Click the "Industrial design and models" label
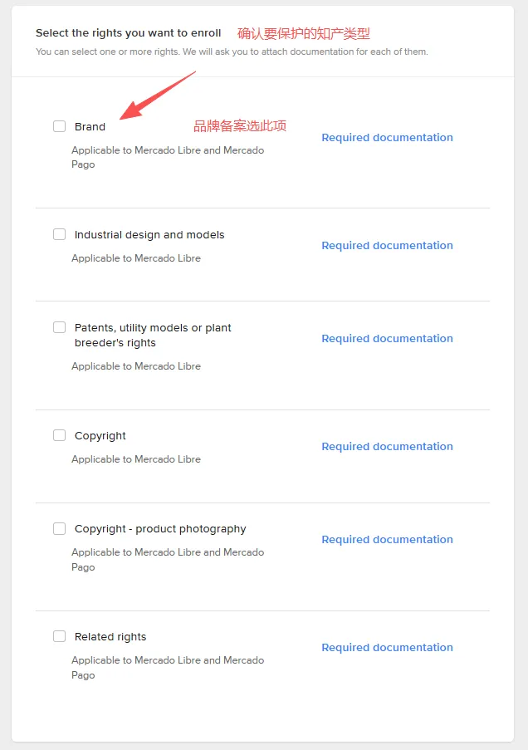 (x=149, y=235)
